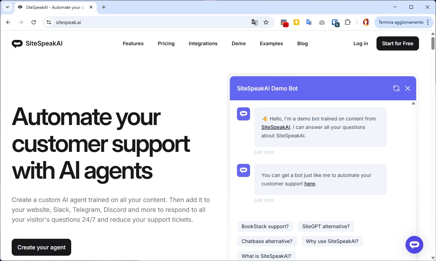Screen dimensions: 436x261
Task: Click the 'just now' timestamp under first message
Action: click(264, 152)
